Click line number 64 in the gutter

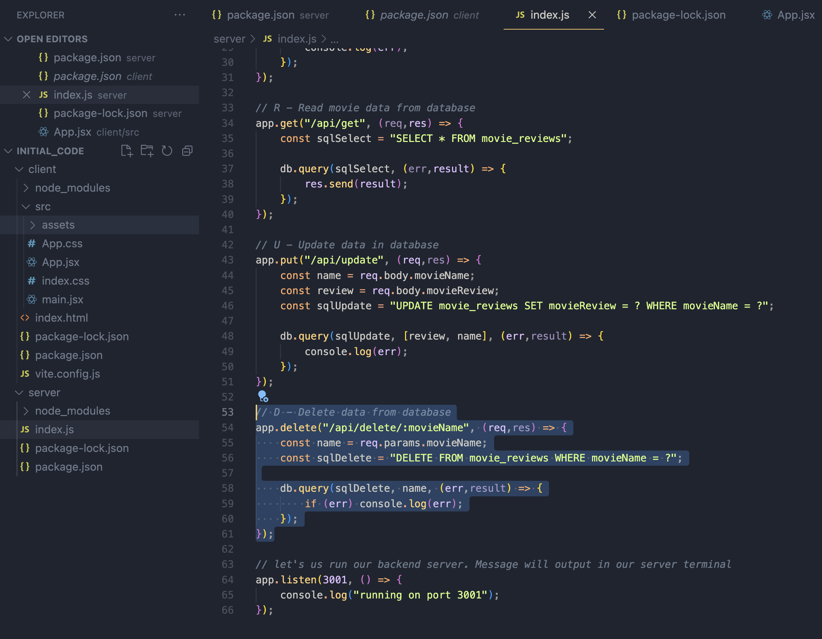(227, 579)
